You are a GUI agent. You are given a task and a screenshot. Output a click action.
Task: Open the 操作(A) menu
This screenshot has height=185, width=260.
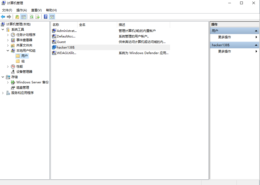click(x=21, y=10)
